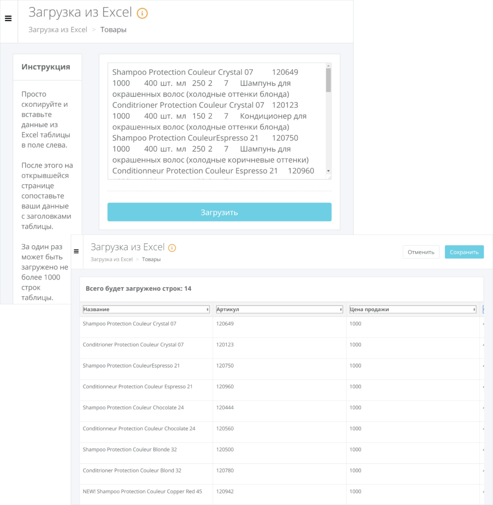Open the Цена продажи column mapping dropdown

pos(413,309)
